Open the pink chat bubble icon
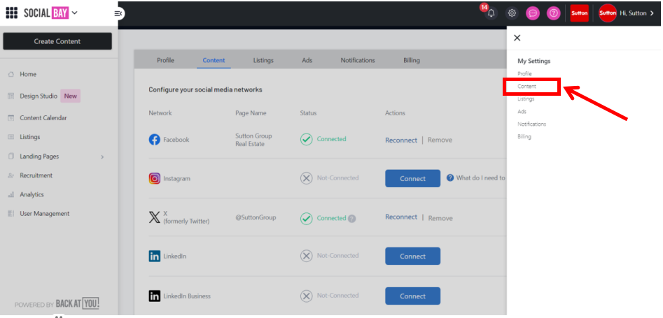 pos(533,13)
